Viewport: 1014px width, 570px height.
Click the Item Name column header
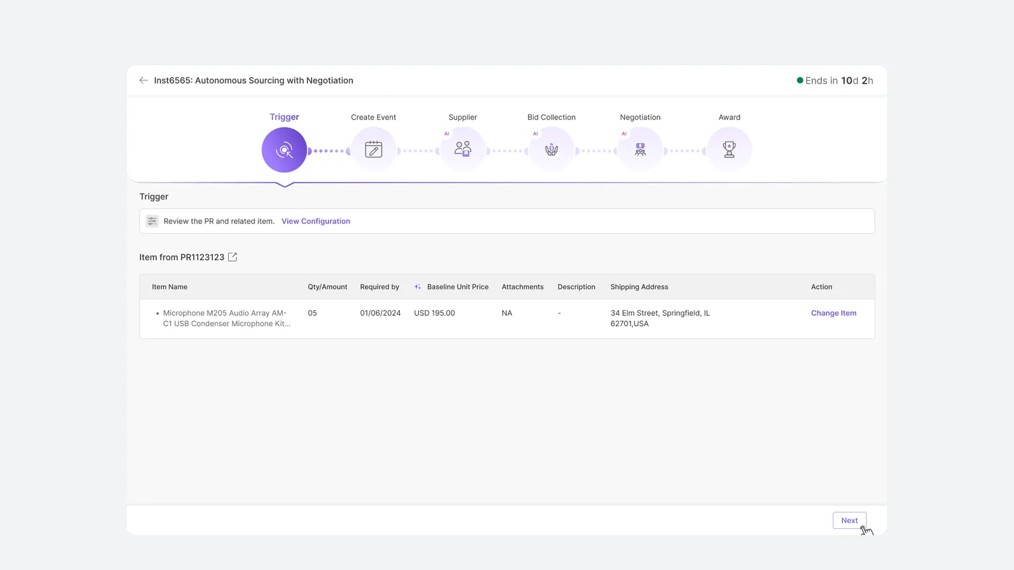(169, 287)
